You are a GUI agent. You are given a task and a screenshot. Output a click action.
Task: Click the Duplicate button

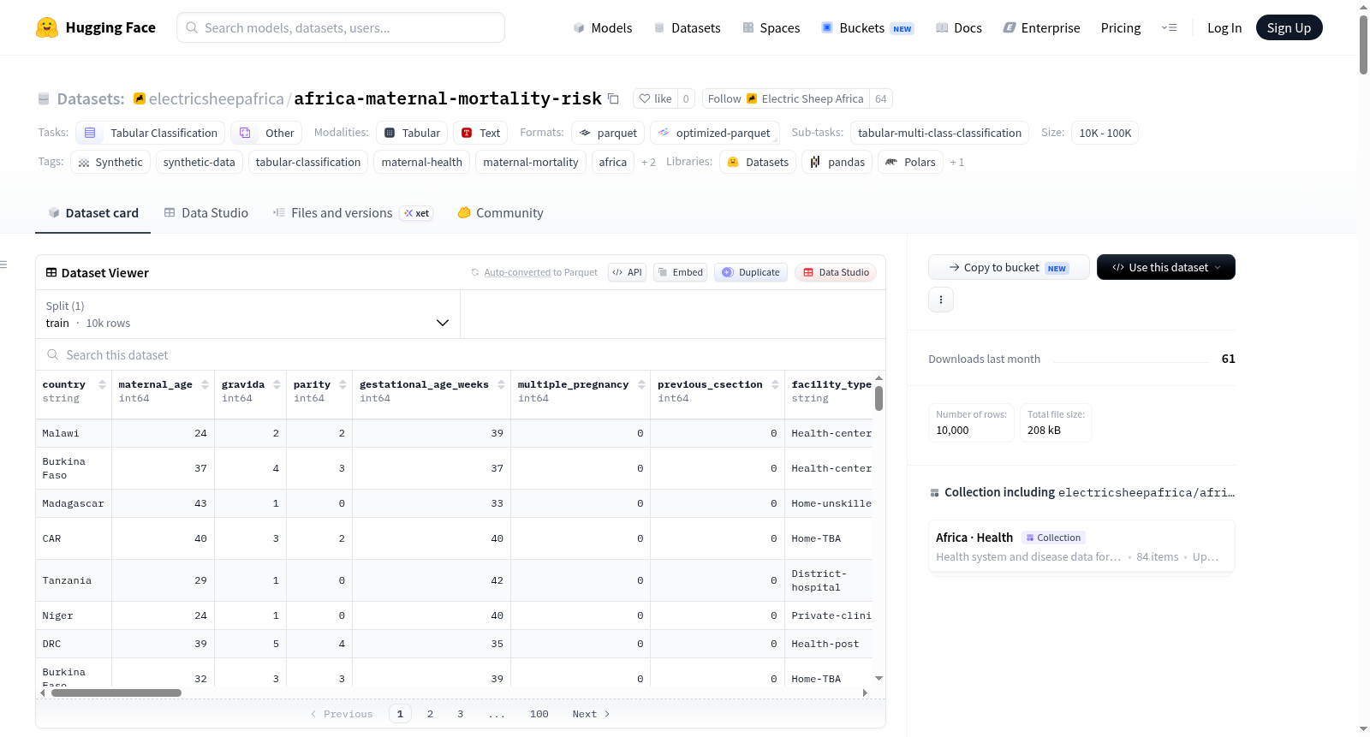tap(751, 272)
